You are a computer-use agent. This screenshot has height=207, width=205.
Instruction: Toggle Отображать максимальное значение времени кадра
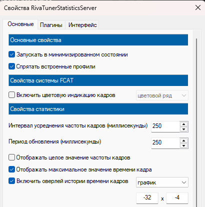[11, 169]
